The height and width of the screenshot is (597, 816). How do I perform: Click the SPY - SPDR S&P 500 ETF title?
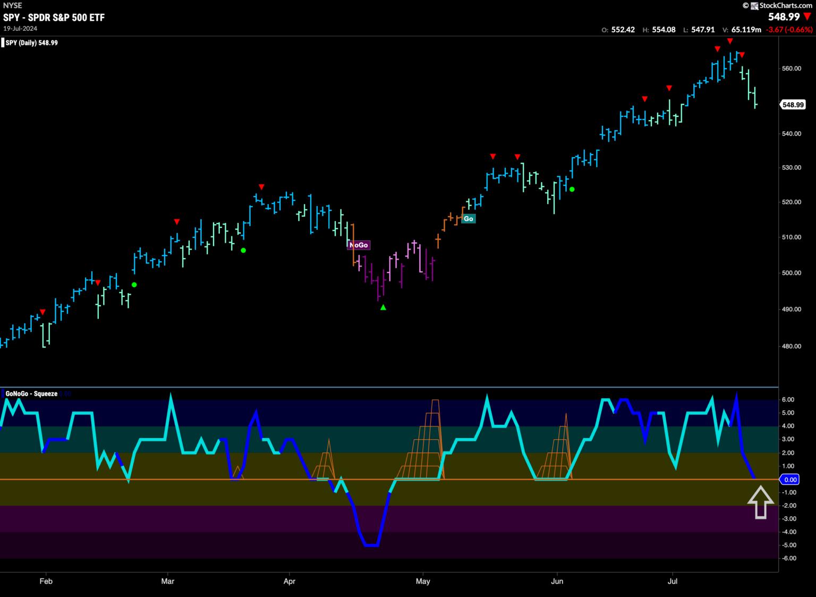click(x=54, y=18)
